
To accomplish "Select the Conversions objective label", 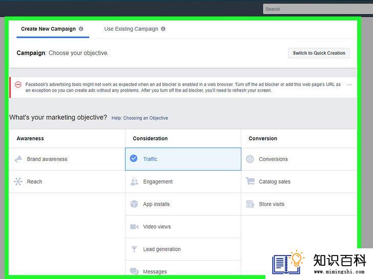I will click(x=273, y=159).
